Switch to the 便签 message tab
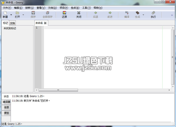Screen dimensions: 176x127 tap(6, 113)
